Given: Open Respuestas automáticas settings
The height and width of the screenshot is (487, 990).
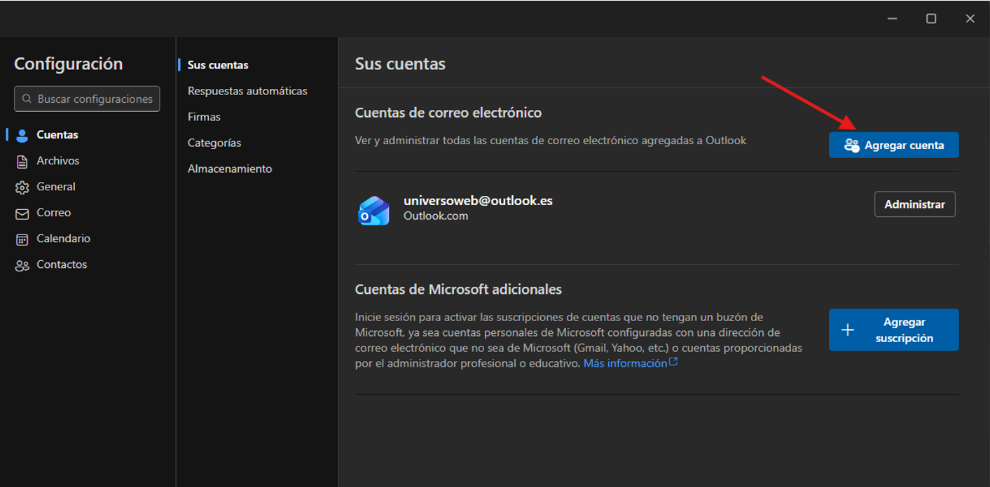Looking at the screenshot, I should (x=247, y=91).
